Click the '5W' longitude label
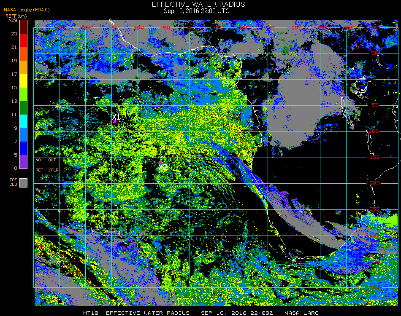This screenshot has width=401, height=316. click(x=166, y=28)
